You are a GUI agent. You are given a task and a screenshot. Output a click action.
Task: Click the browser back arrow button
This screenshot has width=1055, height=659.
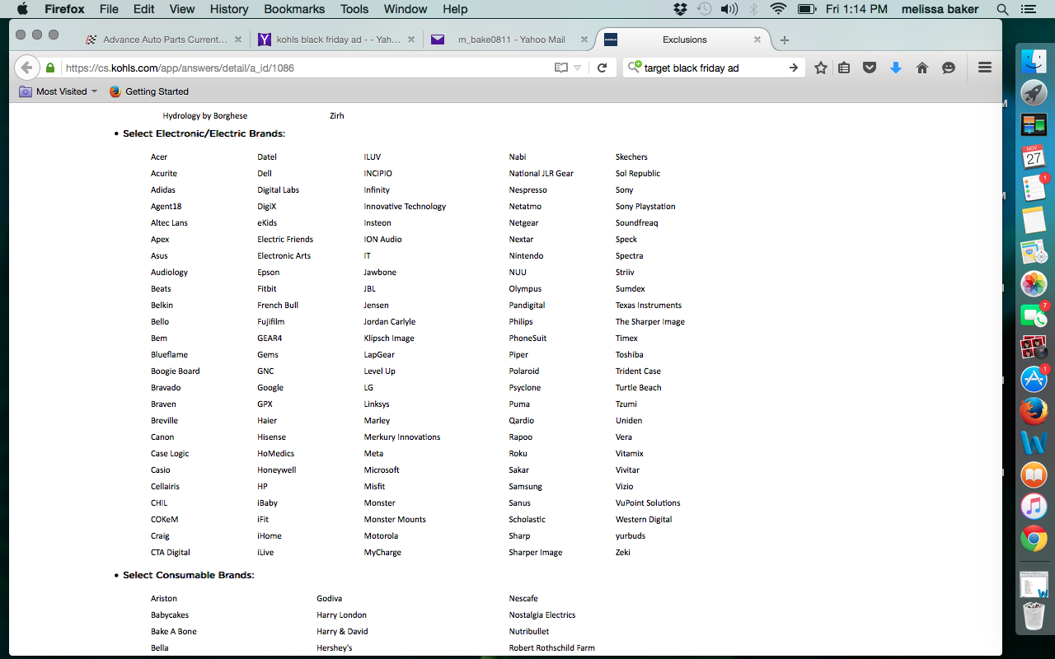tap(26, 68)
